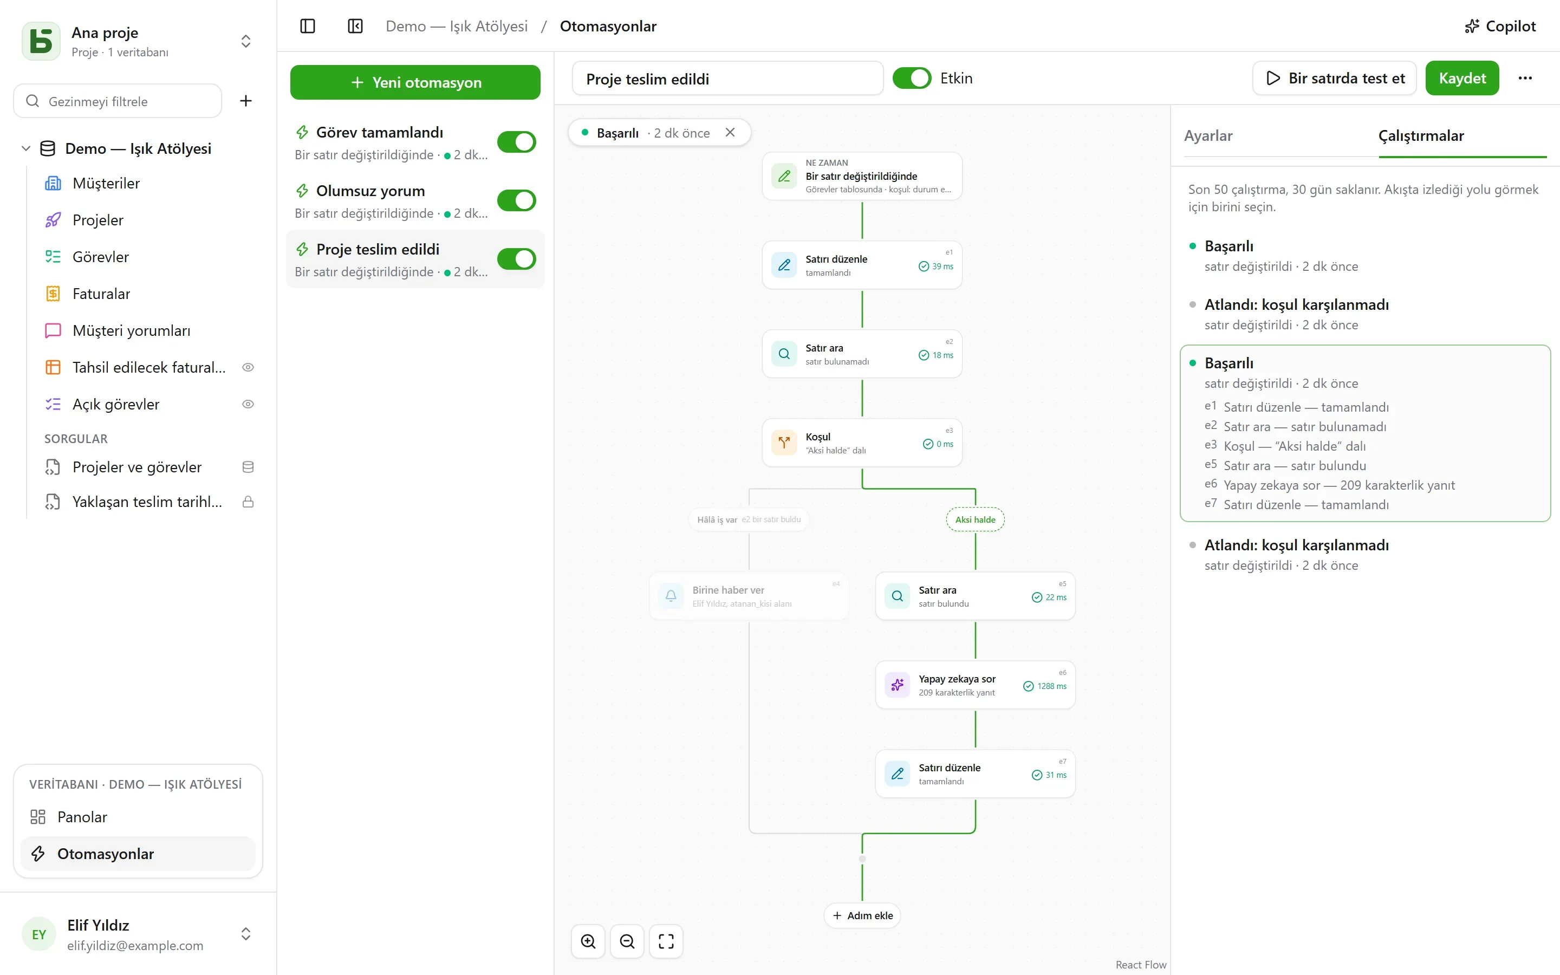Open Copilot assistant

click(x=1500, y=27)
